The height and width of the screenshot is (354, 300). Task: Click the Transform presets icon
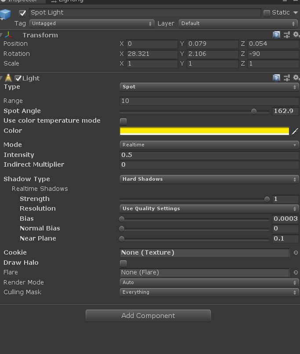pos(286,35)
